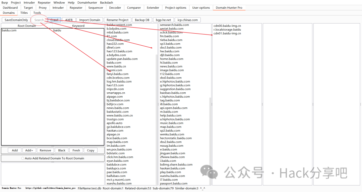Open the Repeater menu in menu bar
This screenshot has width=362, height=192.
pyautogui.click(x=44, y=3)
